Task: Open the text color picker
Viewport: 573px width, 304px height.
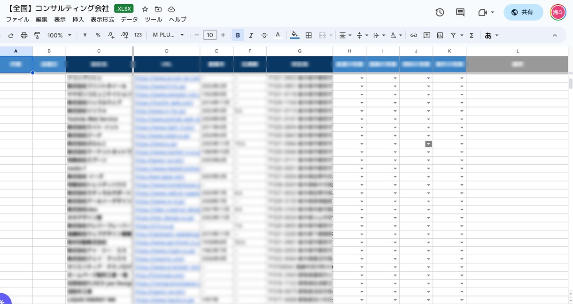Action: tap(278, 35)
